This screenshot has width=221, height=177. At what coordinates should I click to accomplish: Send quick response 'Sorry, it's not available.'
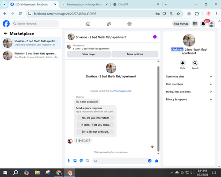[x=95, y=132]
